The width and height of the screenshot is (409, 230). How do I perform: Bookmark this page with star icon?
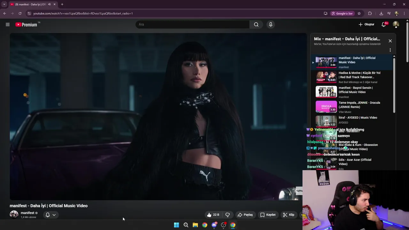coord(359,13)
